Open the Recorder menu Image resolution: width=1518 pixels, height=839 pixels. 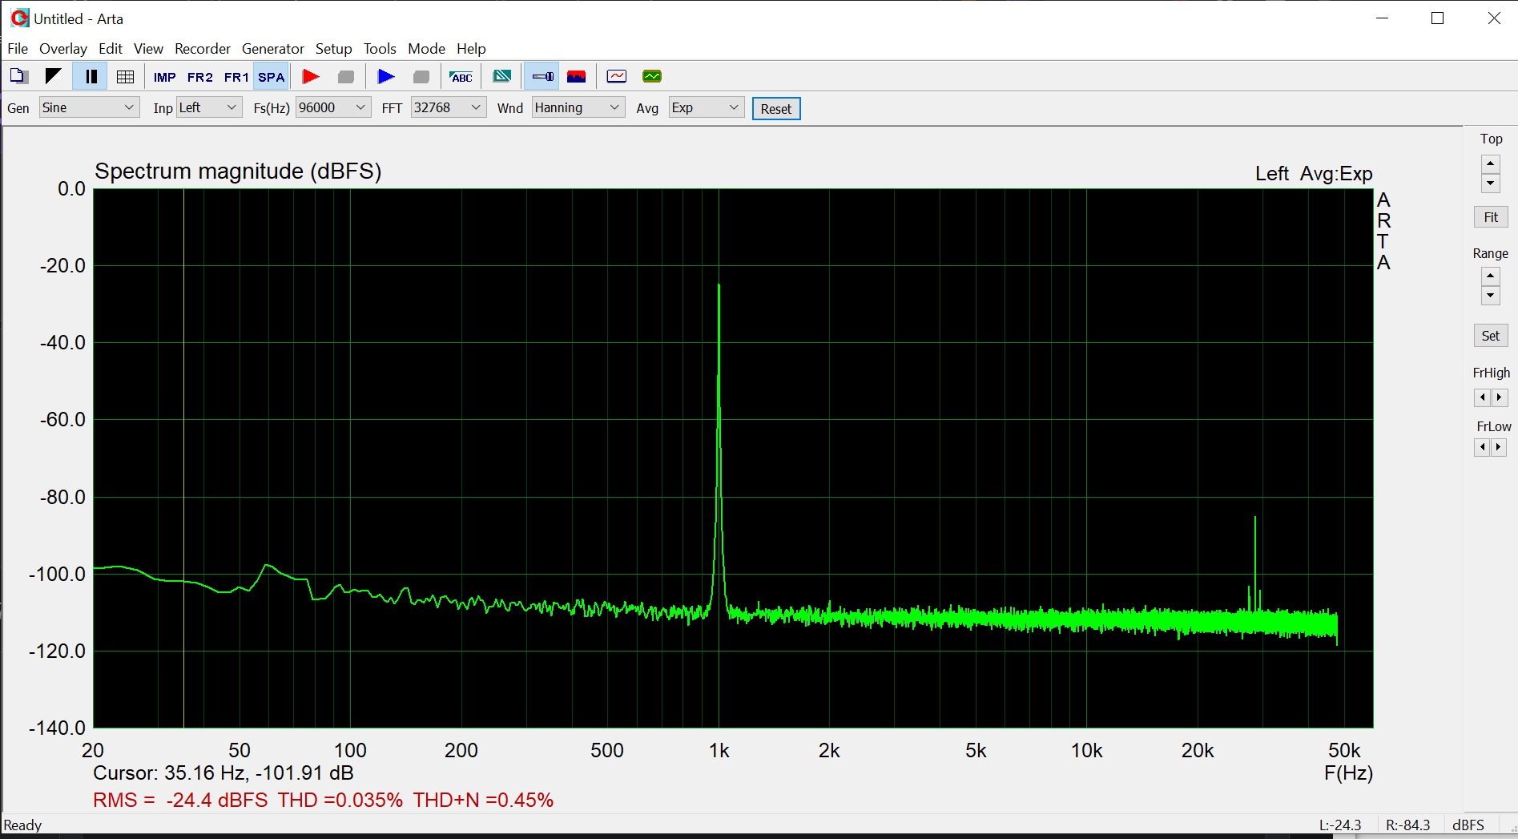(x=203, y=49)
